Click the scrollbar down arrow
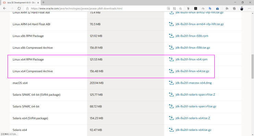This screenshot has width=254, height=136. pos(253,135)
